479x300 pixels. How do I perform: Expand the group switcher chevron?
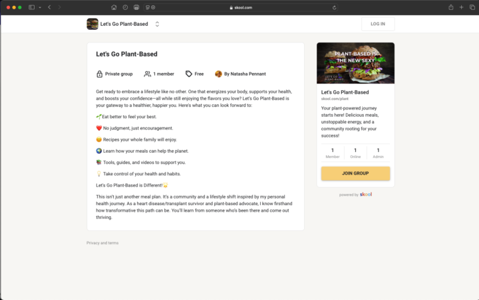coord(157,24)
